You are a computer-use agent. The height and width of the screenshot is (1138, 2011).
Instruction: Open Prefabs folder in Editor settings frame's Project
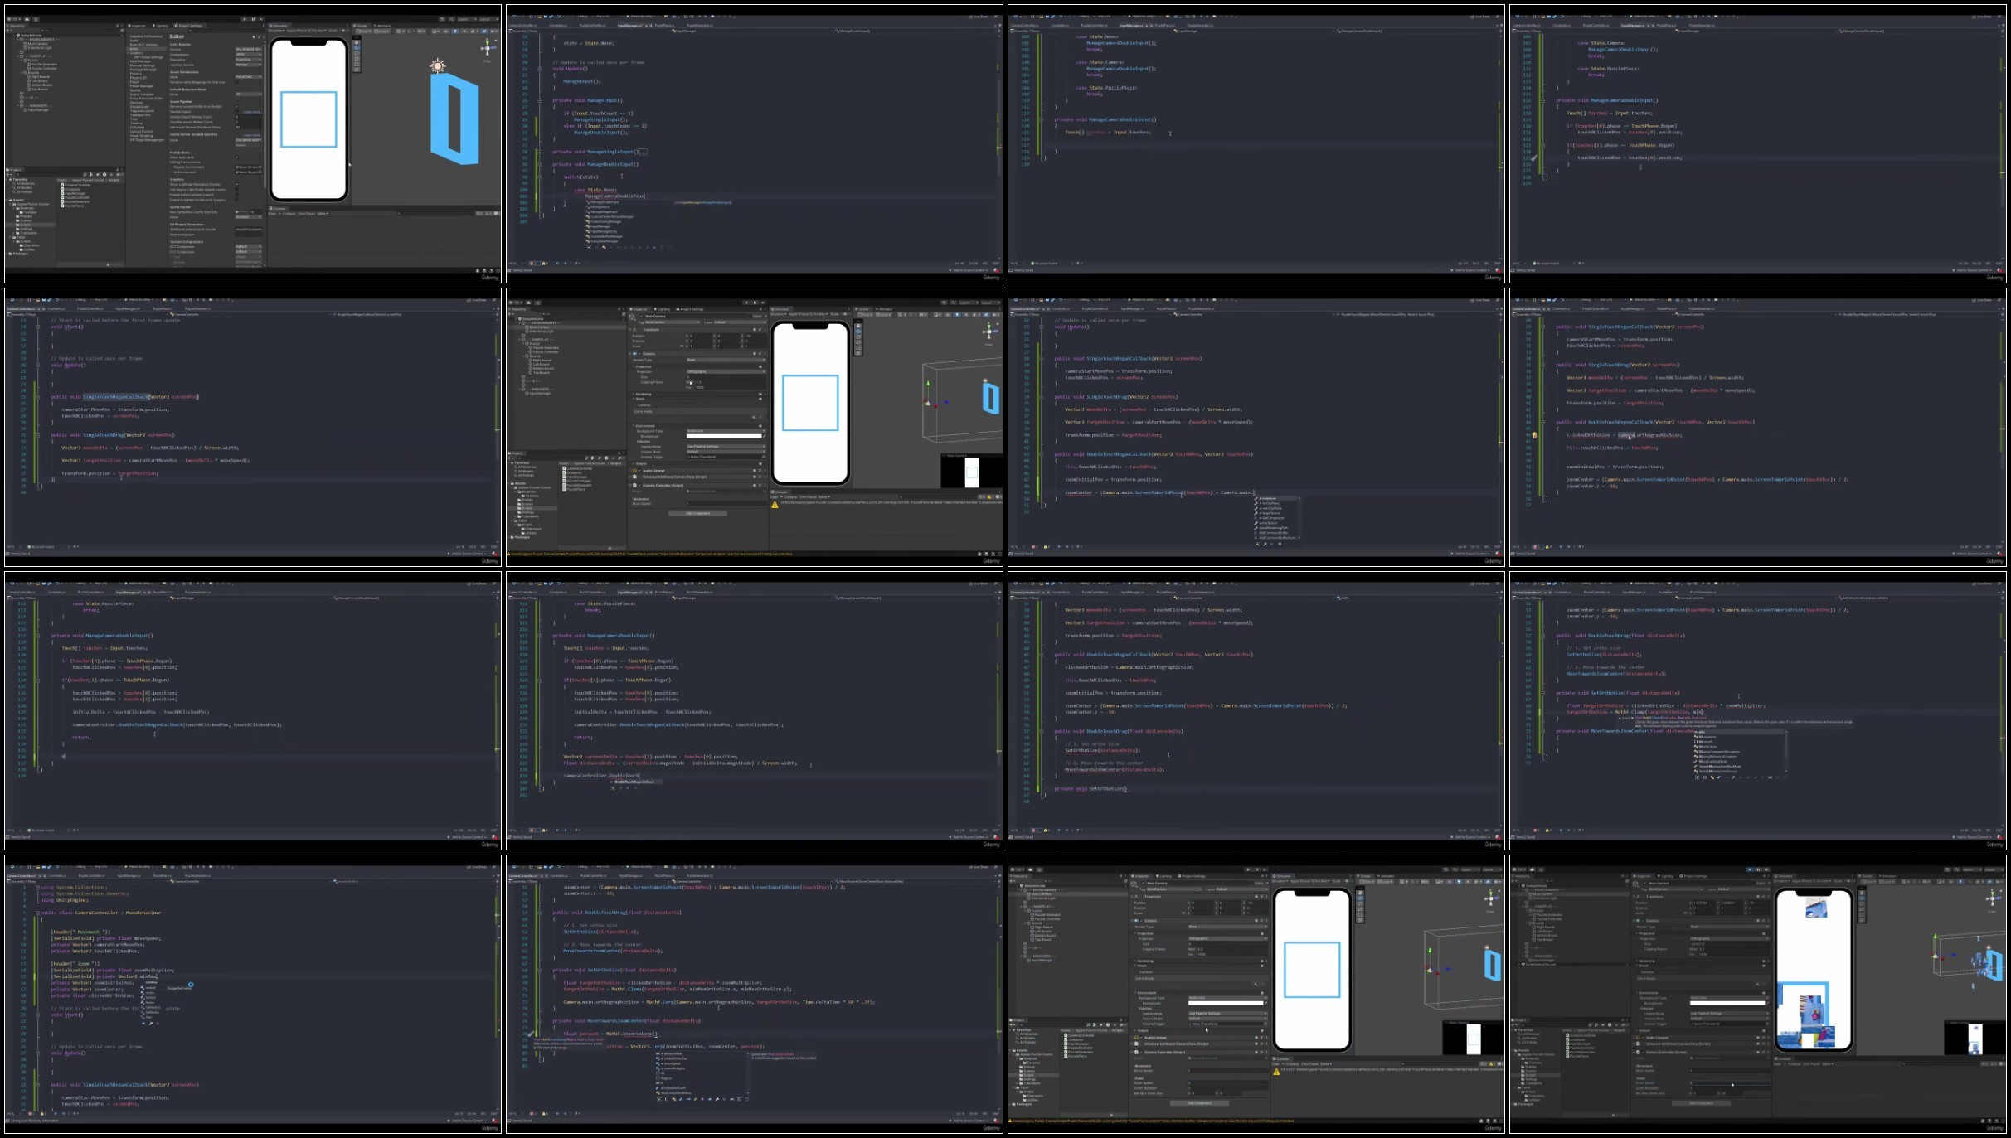click(24, 216)
